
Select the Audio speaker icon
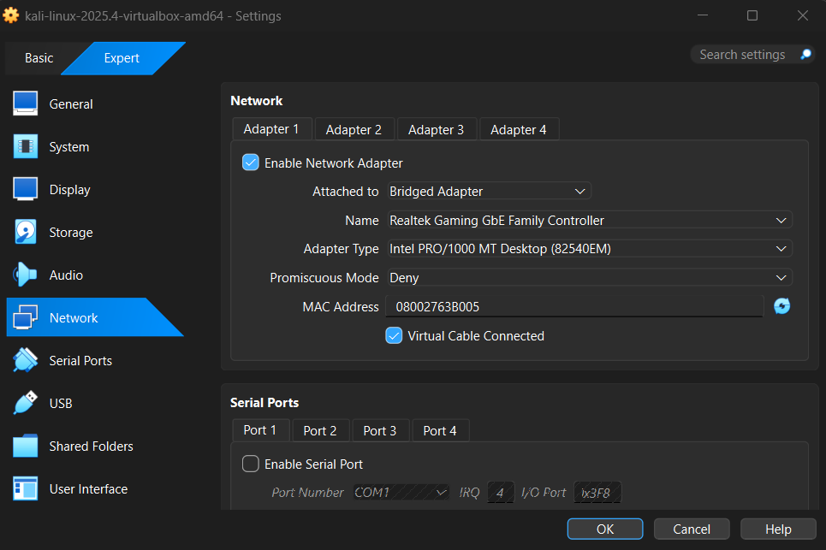[26, 275]
